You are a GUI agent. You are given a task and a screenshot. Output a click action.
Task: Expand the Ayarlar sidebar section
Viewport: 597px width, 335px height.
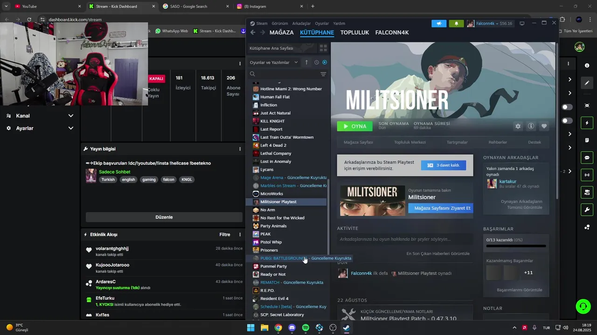pyautogui.click(x=40, y=128)
